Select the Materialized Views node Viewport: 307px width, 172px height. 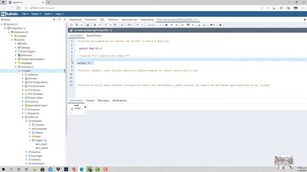tap(37, 106)
